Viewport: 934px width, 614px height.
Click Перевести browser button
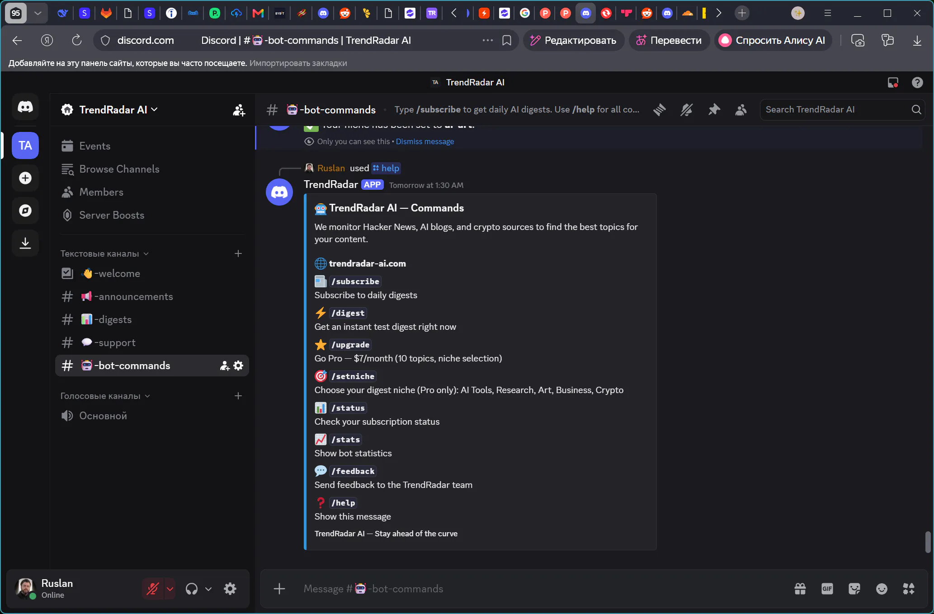(669, 40)
